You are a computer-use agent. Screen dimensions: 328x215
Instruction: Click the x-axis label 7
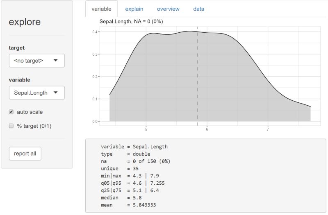click(x=268, y=129)
